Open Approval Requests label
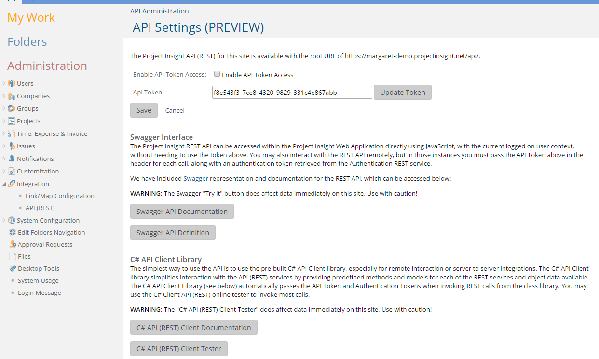 click(45, 244)
